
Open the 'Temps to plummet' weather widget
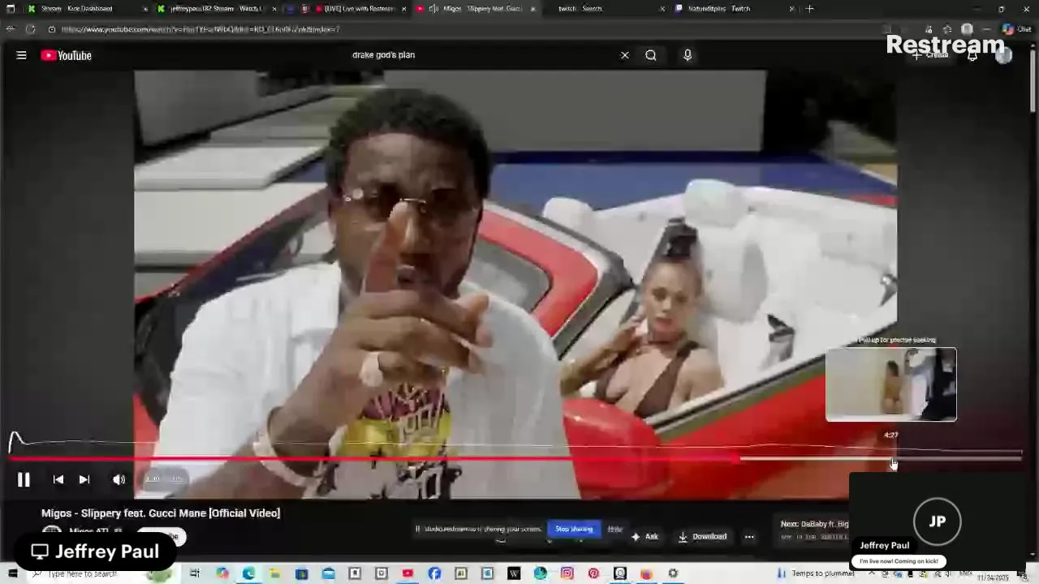[x=815, y=573]
